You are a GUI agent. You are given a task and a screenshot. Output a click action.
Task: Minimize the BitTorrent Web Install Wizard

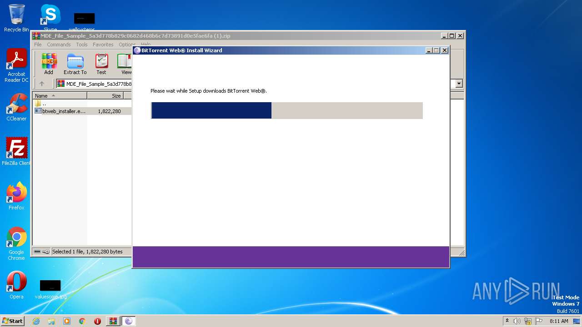(429, 50)
